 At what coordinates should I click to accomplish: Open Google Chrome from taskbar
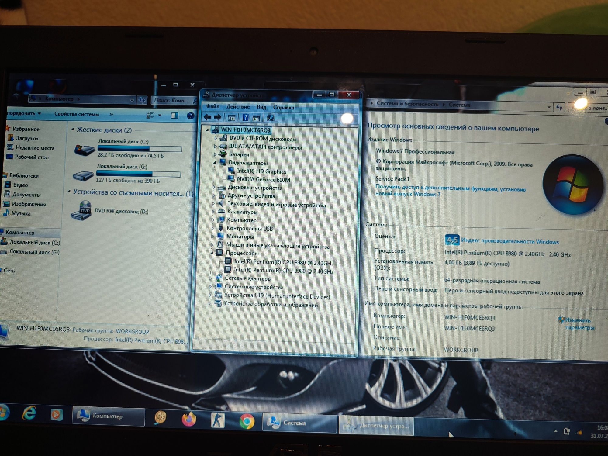[247, 421]
